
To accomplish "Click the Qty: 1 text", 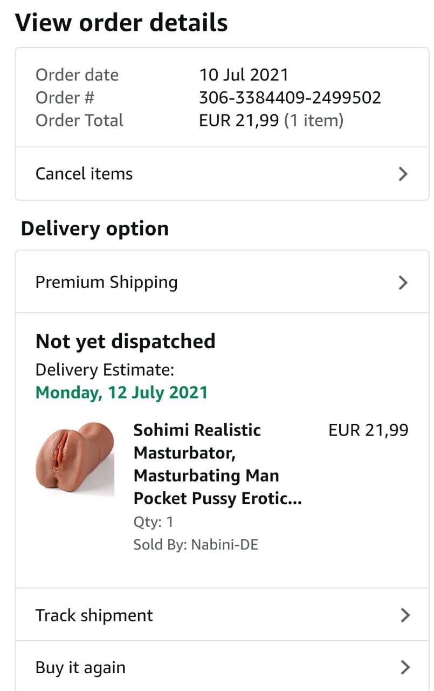I will pos(153,522).
